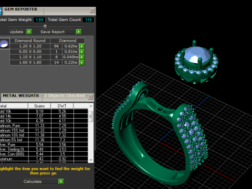Close the Metal Weights panel
This screenshot has width=252, height=189.
(x=90, y=97)
